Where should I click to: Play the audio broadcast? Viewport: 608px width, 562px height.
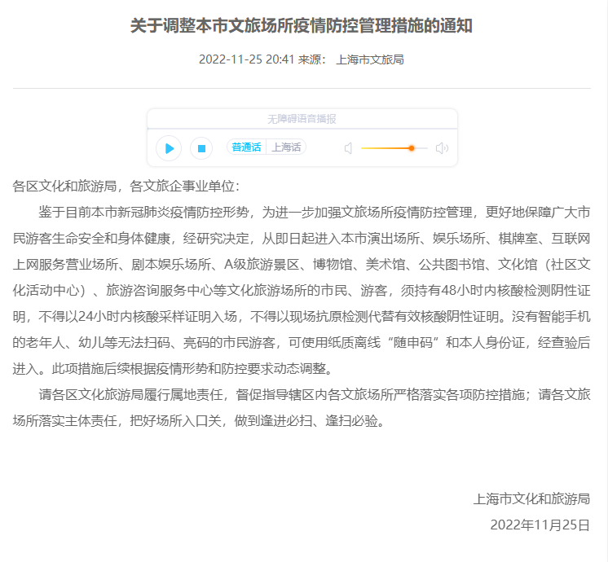tap(169, 148)
